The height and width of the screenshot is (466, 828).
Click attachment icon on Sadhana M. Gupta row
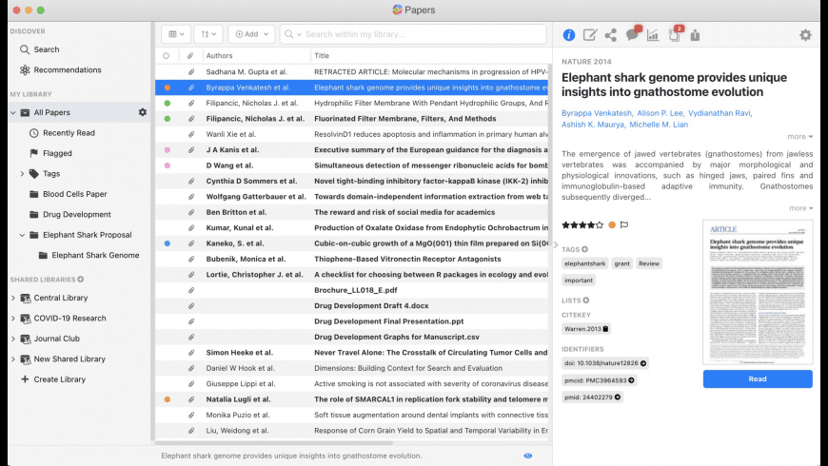pos(190,71)
